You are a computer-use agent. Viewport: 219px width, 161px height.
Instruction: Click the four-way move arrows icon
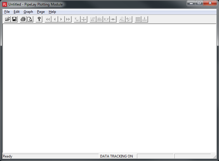pyautogui.click(x=84, y=19)
